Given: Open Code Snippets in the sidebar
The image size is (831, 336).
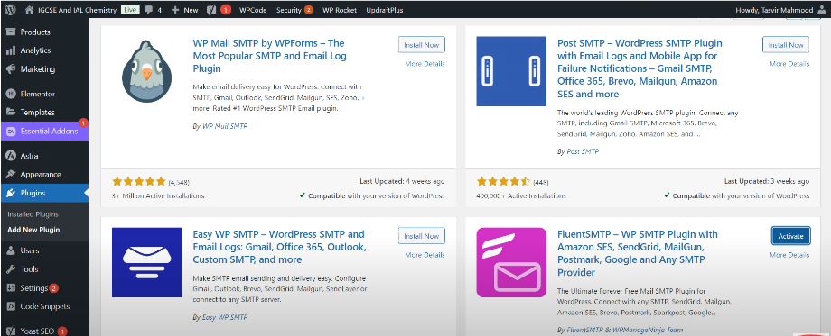Looking at the screenshot, I should pyautogui.click(x=44, y=306).
